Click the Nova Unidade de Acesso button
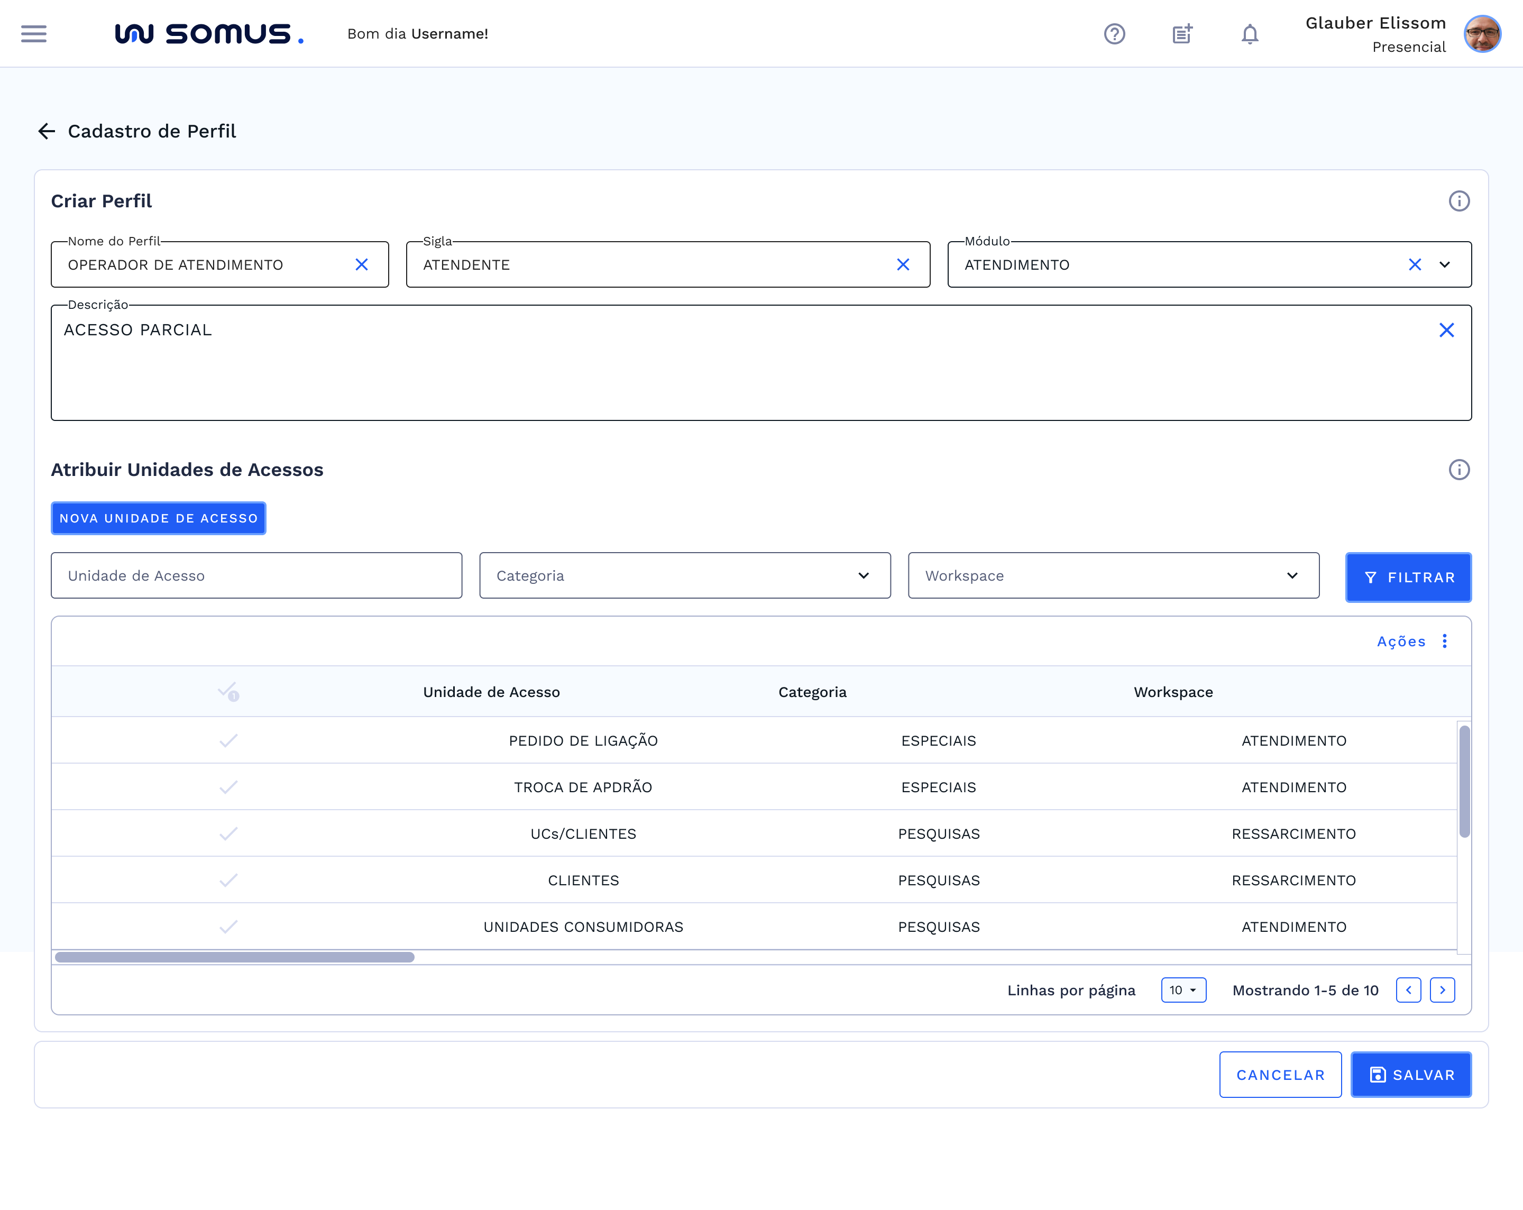 [x=158, y=518]
